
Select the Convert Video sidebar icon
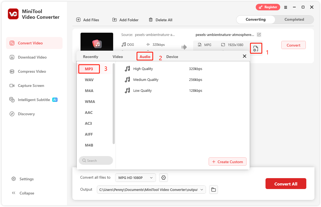coord(11,43)
